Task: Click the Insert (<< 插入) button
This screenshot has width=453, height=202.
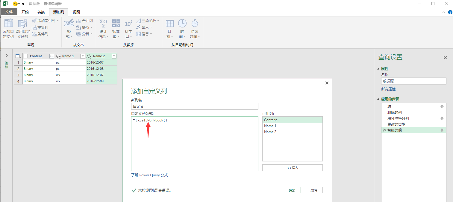Action: (293, 168)
